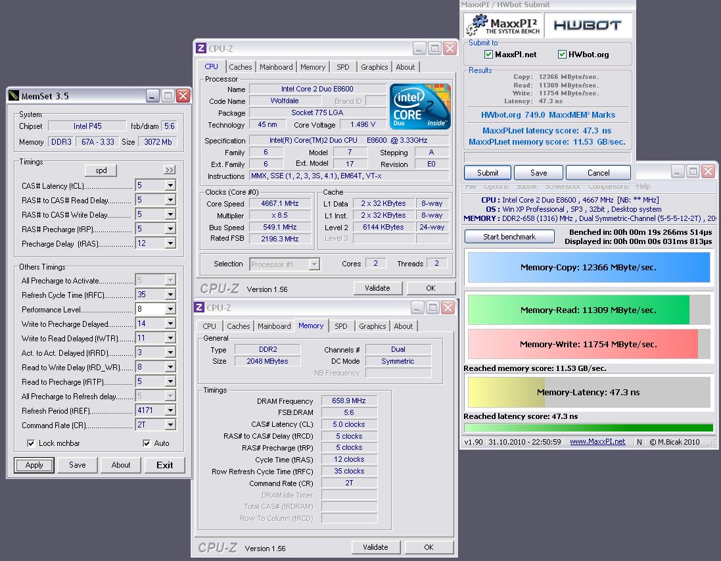Viewport: 721px width, 561px height.
Task: Click the Intel Core 2 Duo logo
Action: click(x=420, y=106)
